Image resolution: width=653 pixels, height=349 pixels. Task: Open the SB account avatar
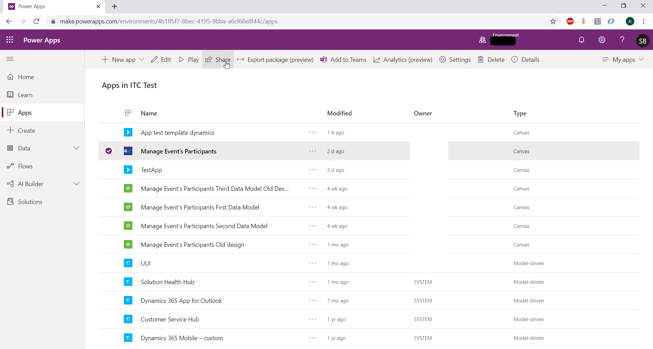(x=642, y=41)
